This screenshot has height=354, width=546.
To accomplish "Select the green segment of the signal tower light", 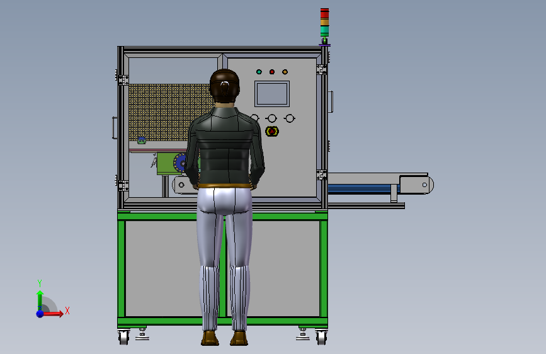I will tap(324, 31).
